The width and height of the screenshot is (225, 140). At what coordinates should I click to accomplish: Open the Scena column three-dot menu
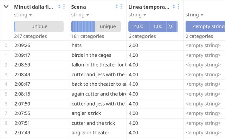[121, 6]
